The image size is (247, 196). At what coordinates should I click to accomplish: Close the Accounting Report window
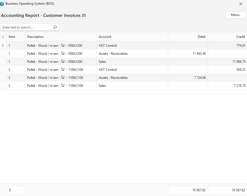pyautogui.click(x=241, y=4)
